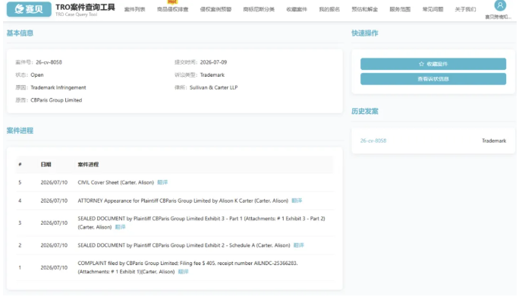Viewport: 522px width, 300px height.
Task: Click the star 收藏案件 button
Action: (433, 64)
